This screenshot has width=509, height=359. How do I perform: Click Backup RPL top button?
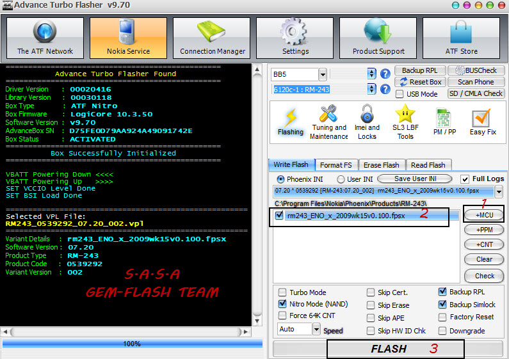[x=420, y=70]
